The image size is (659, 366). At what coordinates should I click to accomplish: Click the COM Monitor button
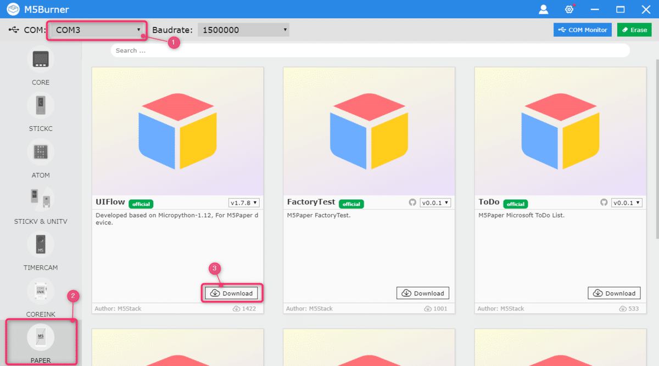click(583, 30)
